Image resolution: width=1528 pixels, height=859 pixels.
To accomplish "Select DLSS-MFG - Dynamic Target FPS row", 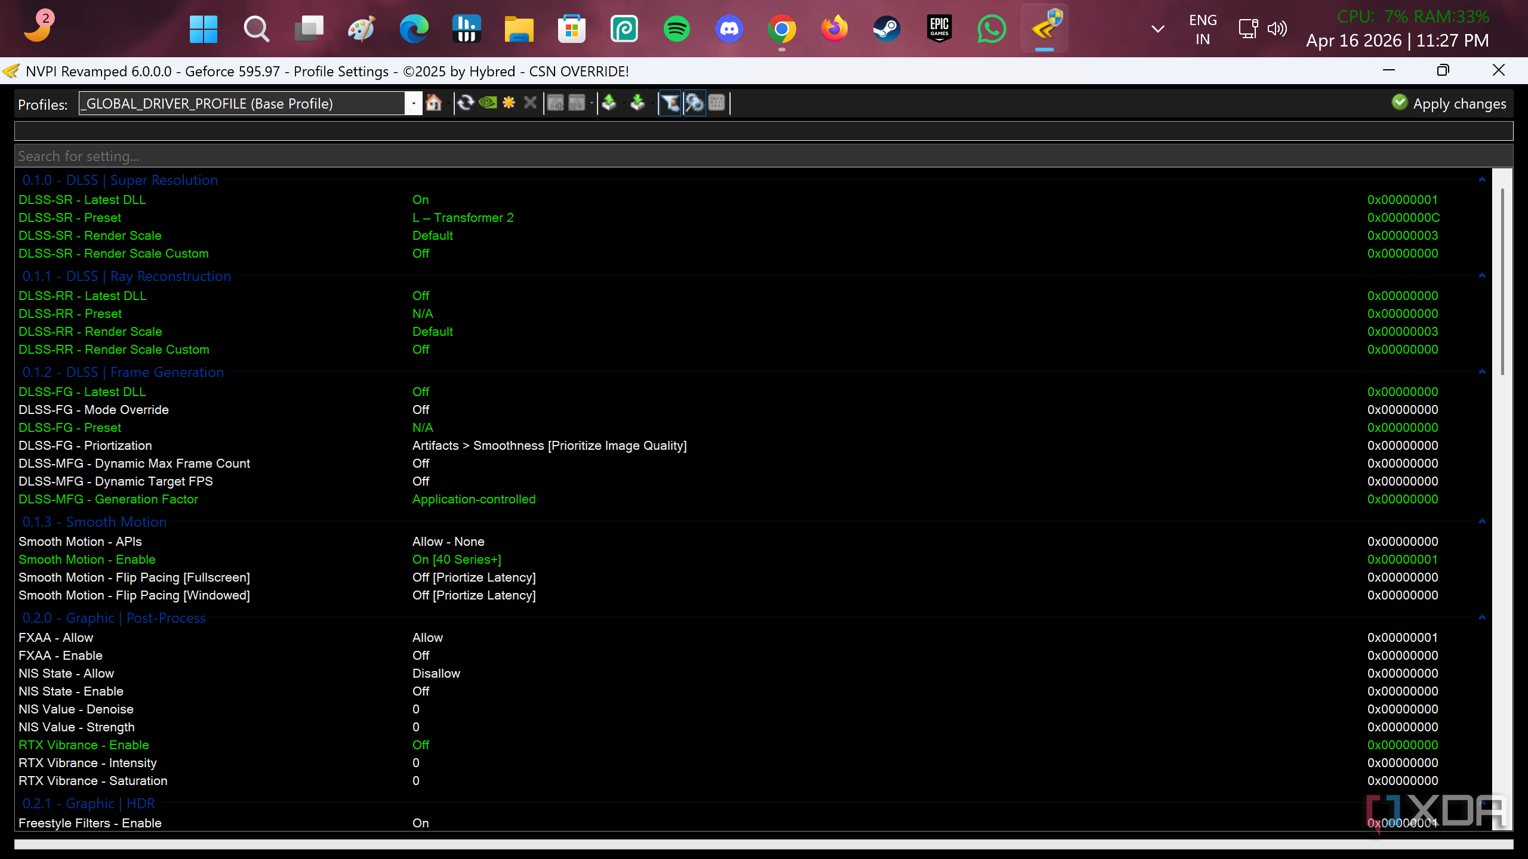I will [x=752, y=481].
